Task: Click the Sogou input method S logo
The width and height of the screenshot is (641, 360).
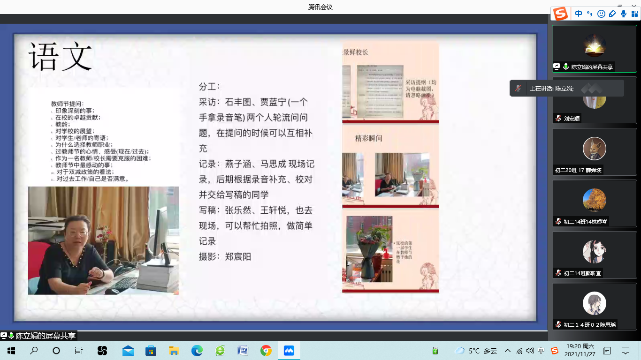Action: coord(560,14)
